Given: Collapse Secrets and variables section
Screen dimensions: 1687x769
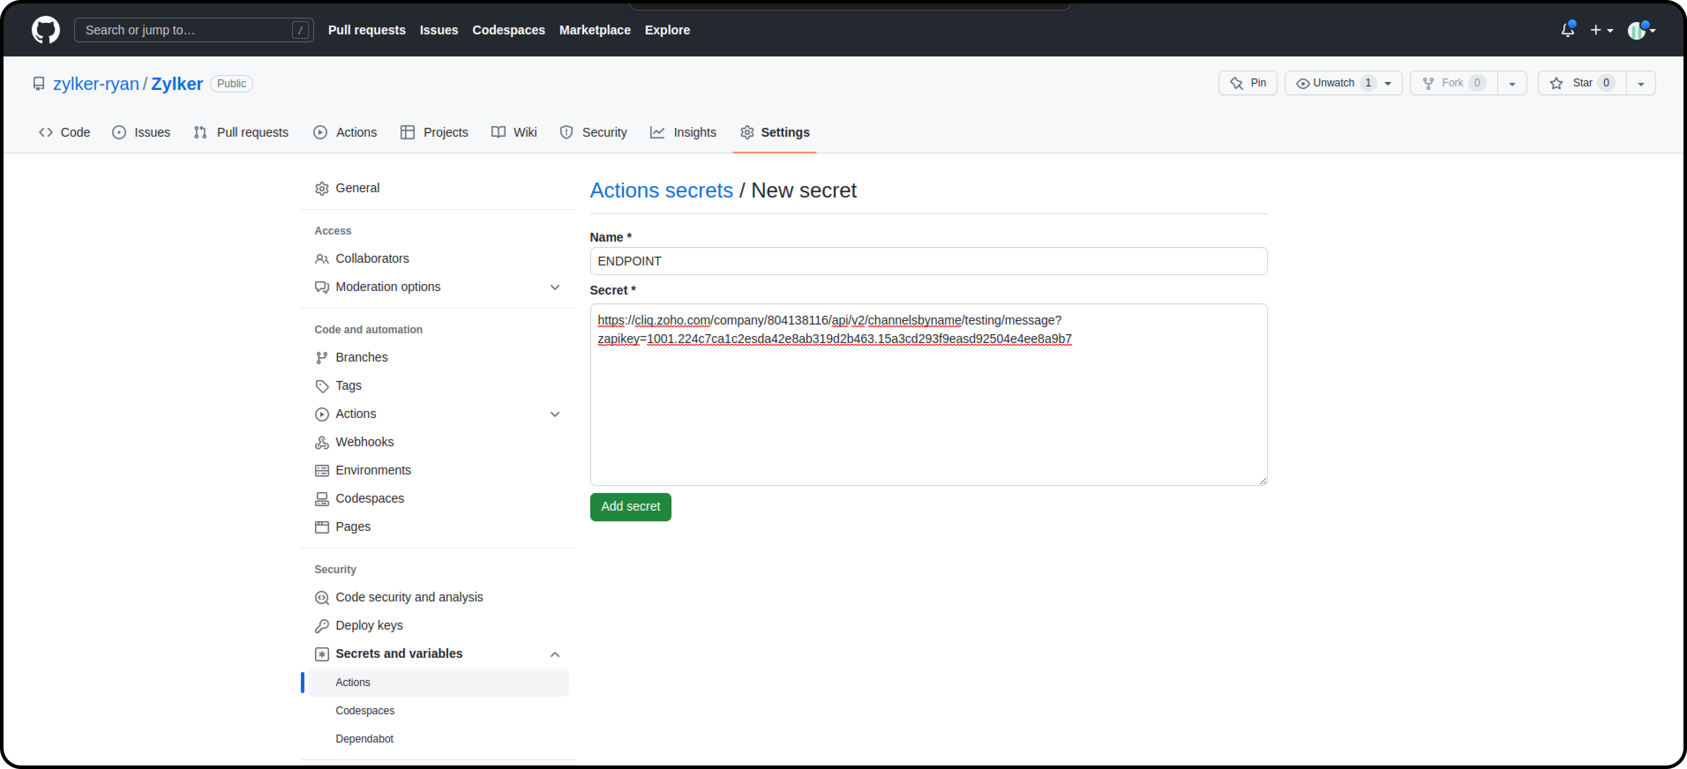Looking at the screenshot, I should coord(555,654).
